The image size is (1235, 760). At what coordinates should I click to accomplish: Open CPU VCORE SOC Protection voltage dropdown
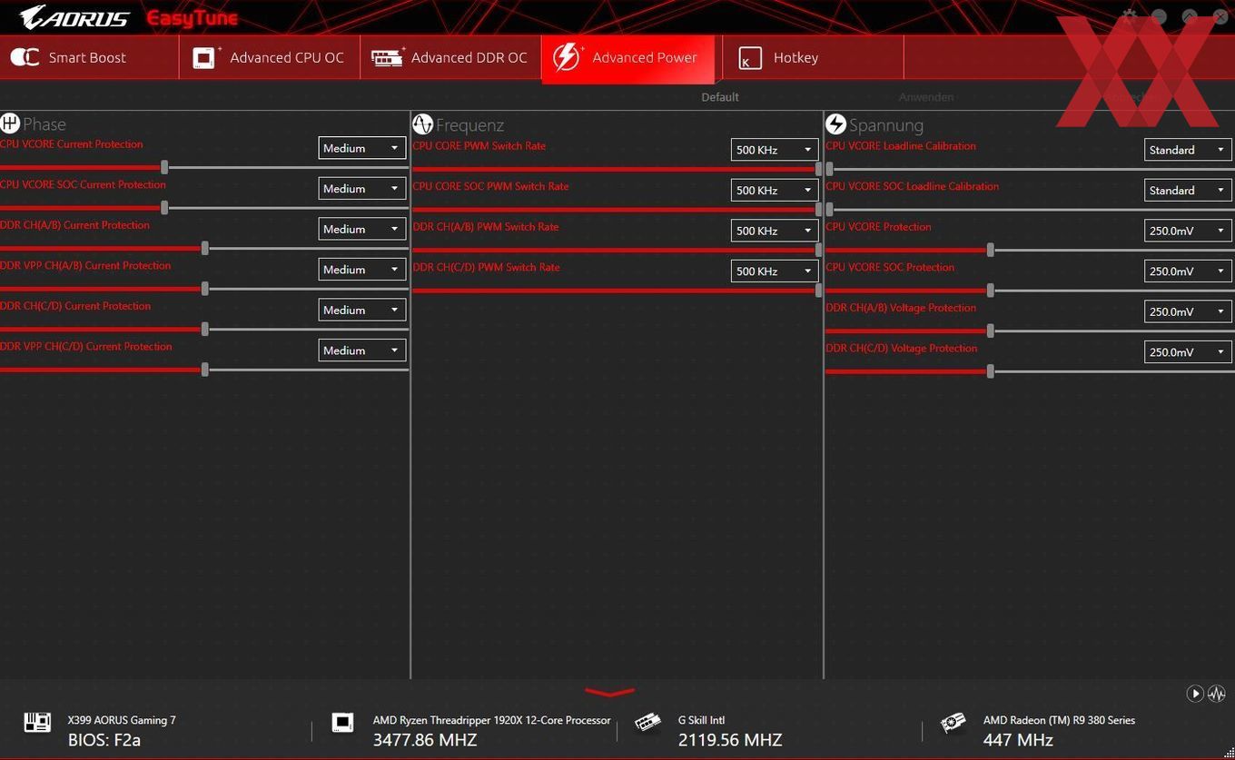(1188, 271)
